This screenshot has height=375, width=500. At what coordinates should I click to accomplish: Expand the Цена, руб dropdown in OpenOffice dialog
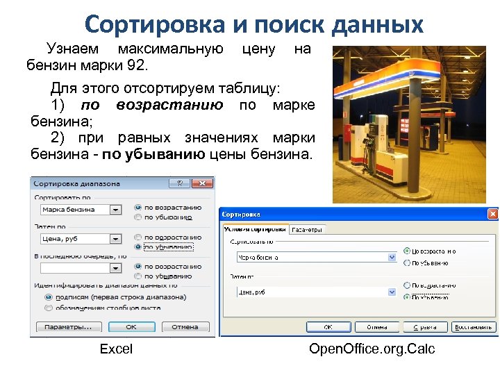[x=392, y=292]
